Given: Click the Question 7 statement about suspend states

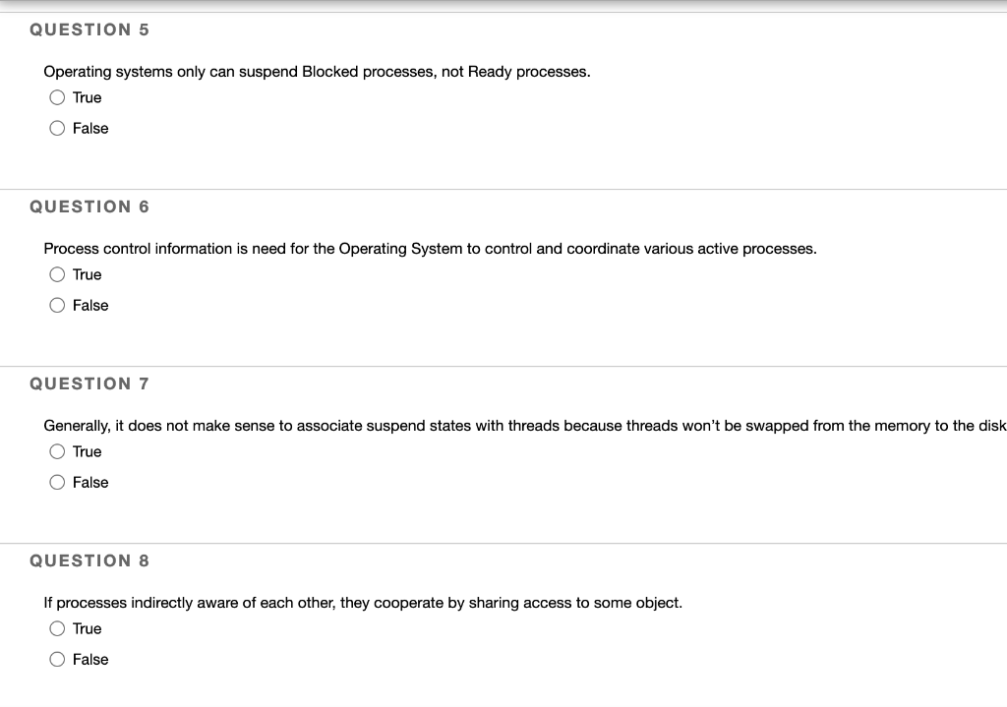Looking at the screenshot, I should (x=492, y=425).
